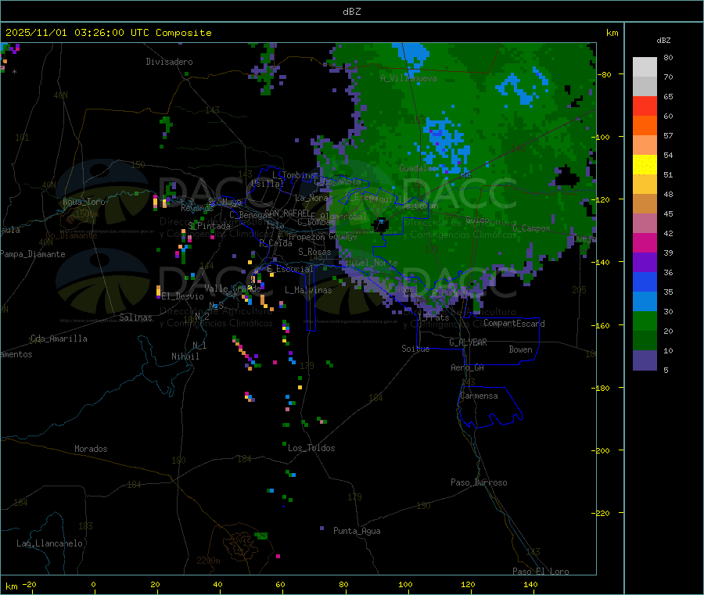Select the white 80 dBZ legend swatch
704x595 pixels.
click(x=645, y=67)
